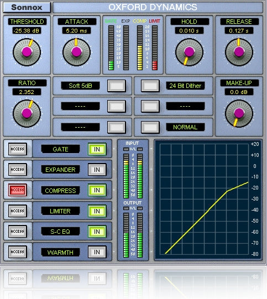This screenshot has height=299, width=267.
Task: Click the NORMAL label
Action: point(185,127)
